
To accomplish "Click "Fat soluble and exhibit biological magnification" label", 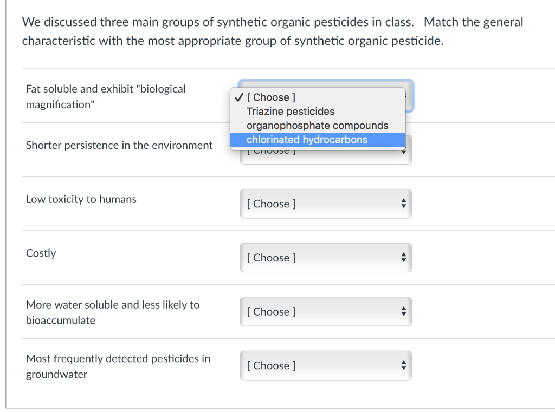I will [106, 96].
